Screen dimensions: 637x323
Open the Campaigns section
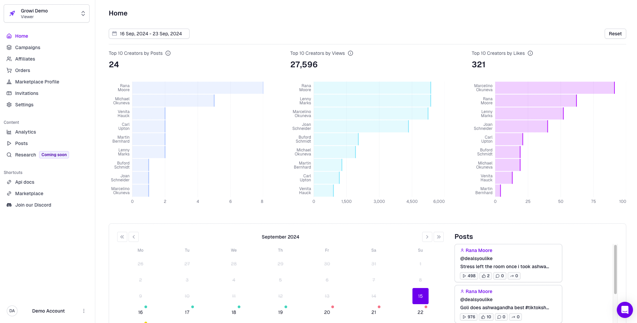click(27, 47)
